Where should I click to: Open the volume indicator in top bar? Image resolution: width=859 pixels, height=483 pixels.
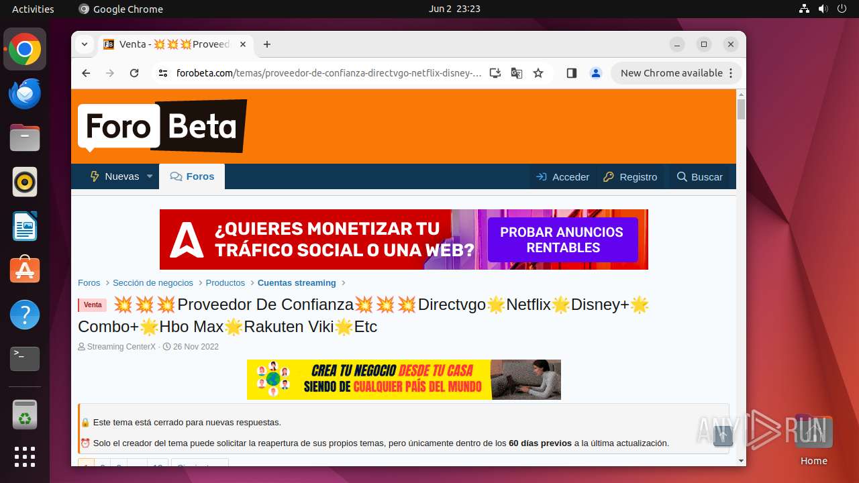click(823, 9)
